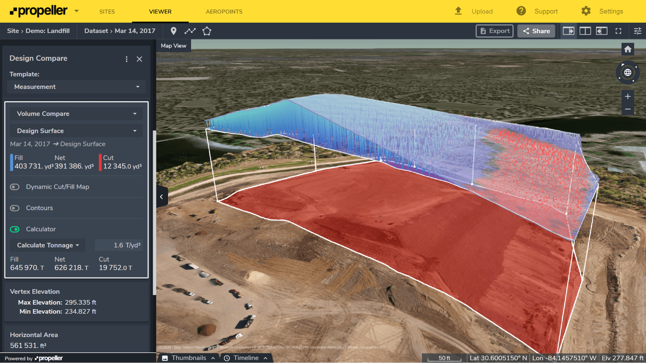
Task: Open the split view layout
Action: click(585, 31)
